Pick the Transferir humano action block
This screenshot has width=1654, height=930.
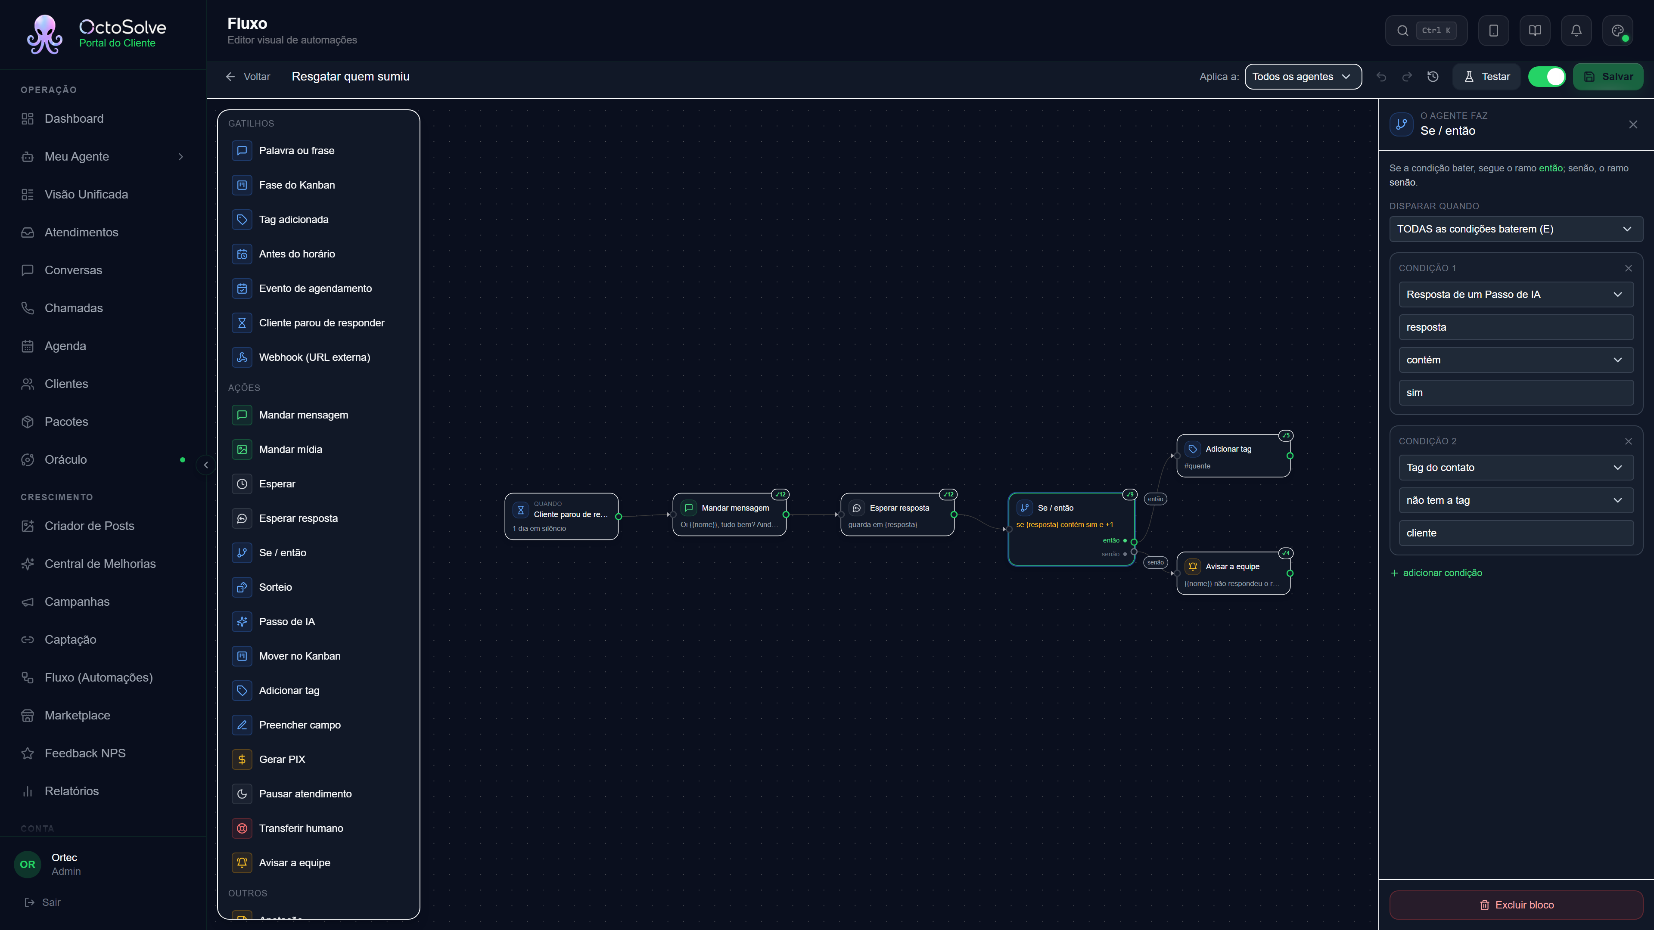[x=318, y=828]
